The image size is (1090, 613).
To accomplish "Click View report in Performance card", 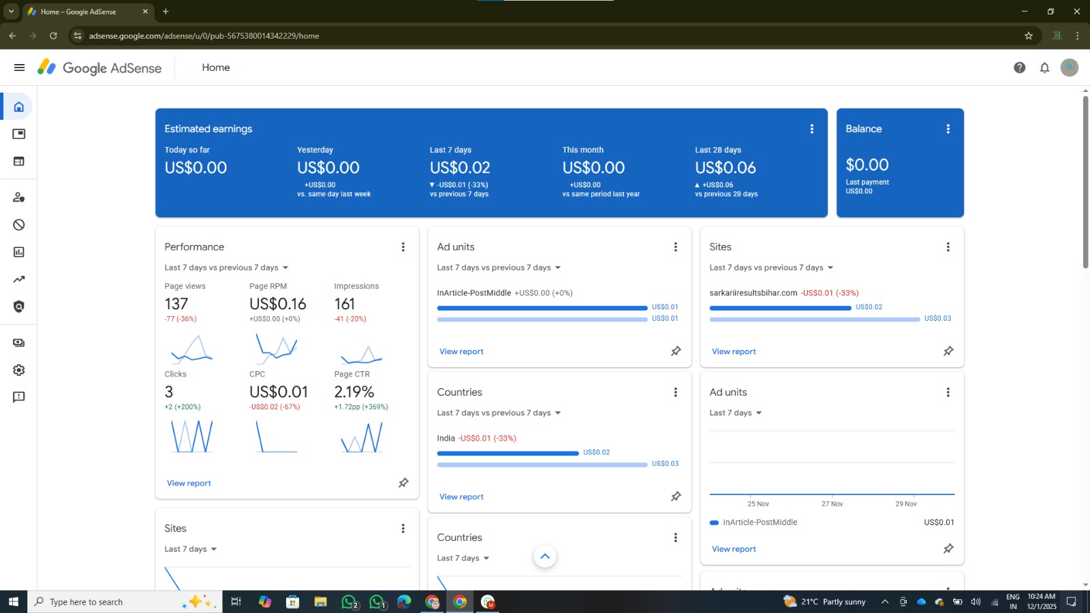I will point(189,483).
